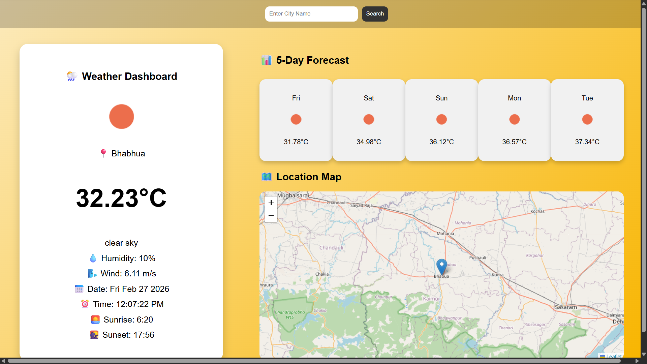
Task: Click the 37.34°C forecast temperature
Action: 587,142
